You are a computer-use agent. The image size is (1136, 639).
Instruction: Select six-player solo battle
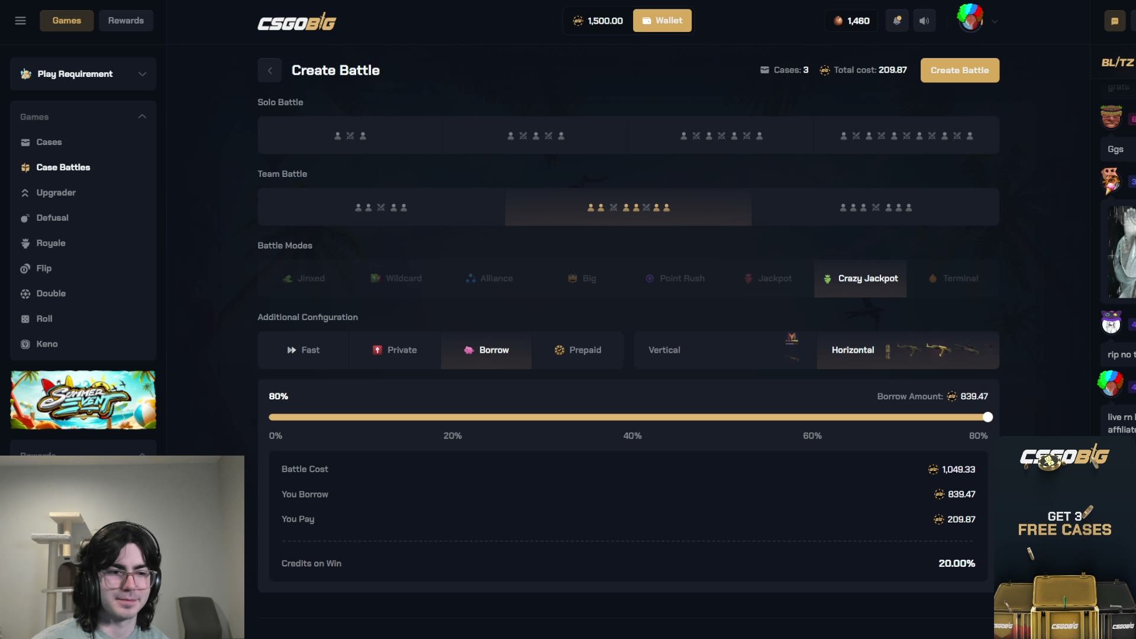coord(906,135)
